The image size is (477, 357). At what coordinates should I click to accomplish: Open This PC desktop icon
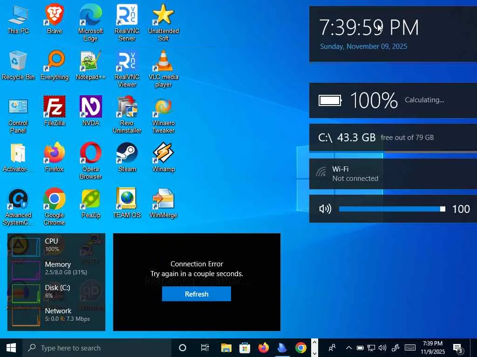[18, 19]
